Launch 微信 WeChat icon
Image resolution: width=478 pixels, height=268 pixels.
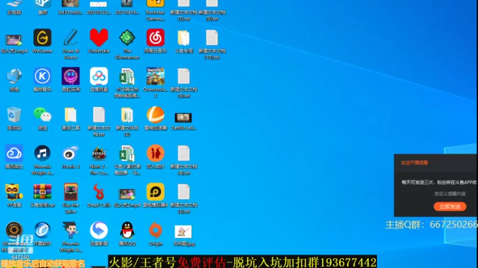pos(42,115)
